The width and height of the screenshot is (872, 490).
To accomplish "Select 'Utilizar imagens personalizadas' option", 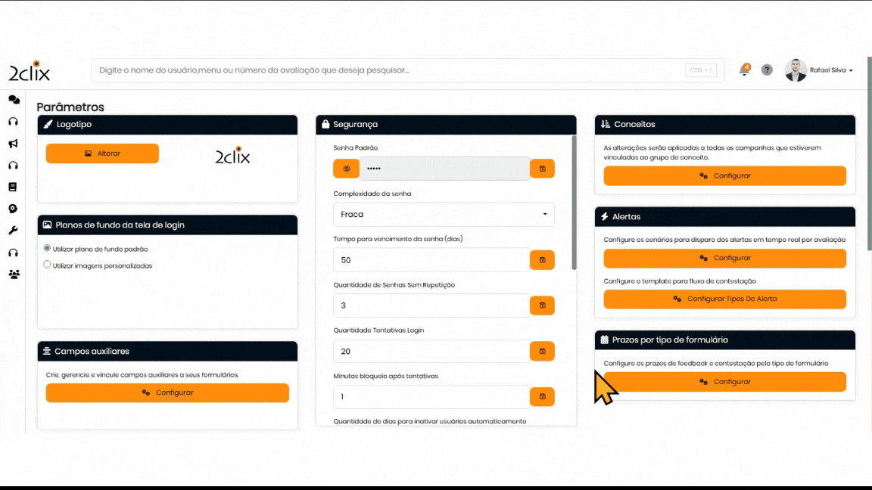I will 48,265.
